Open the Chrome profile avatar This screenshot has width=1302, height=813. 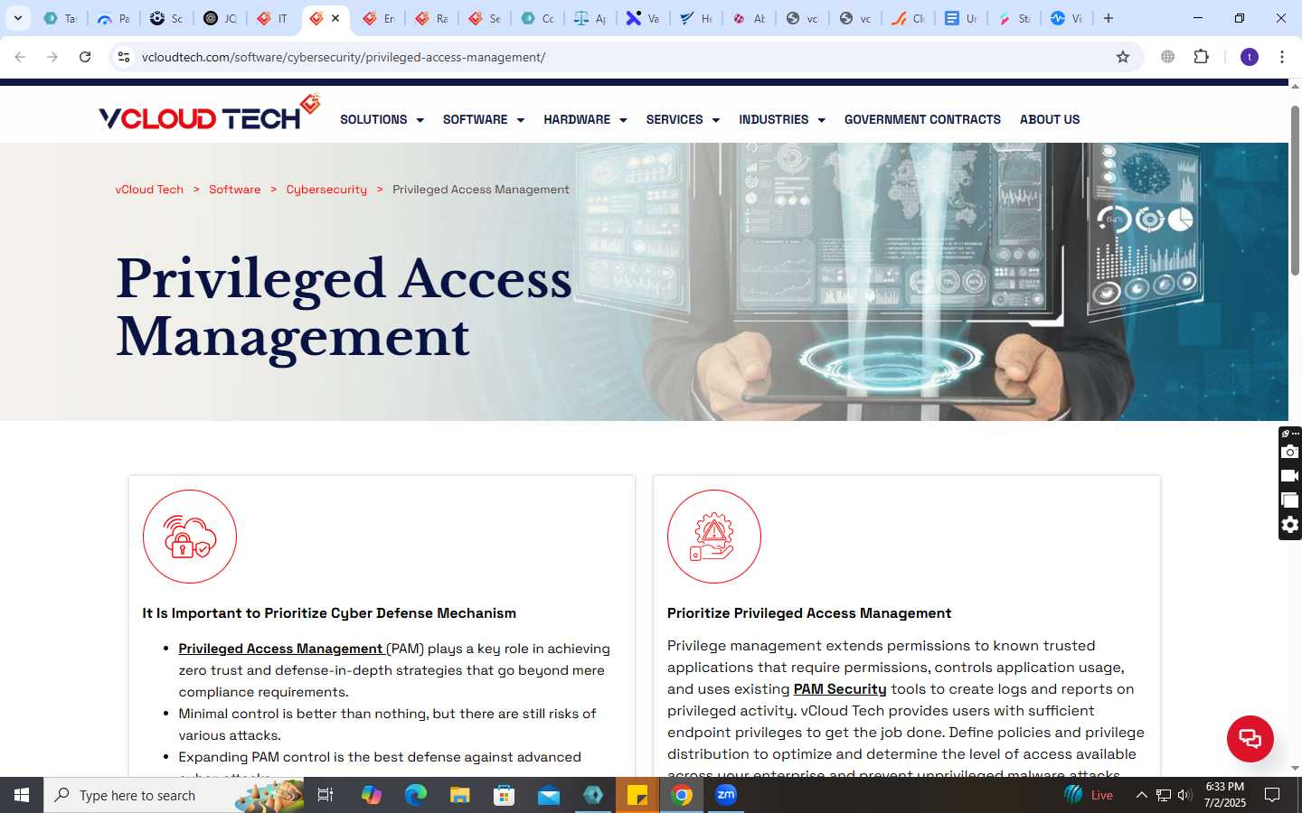coord(1250,57)
